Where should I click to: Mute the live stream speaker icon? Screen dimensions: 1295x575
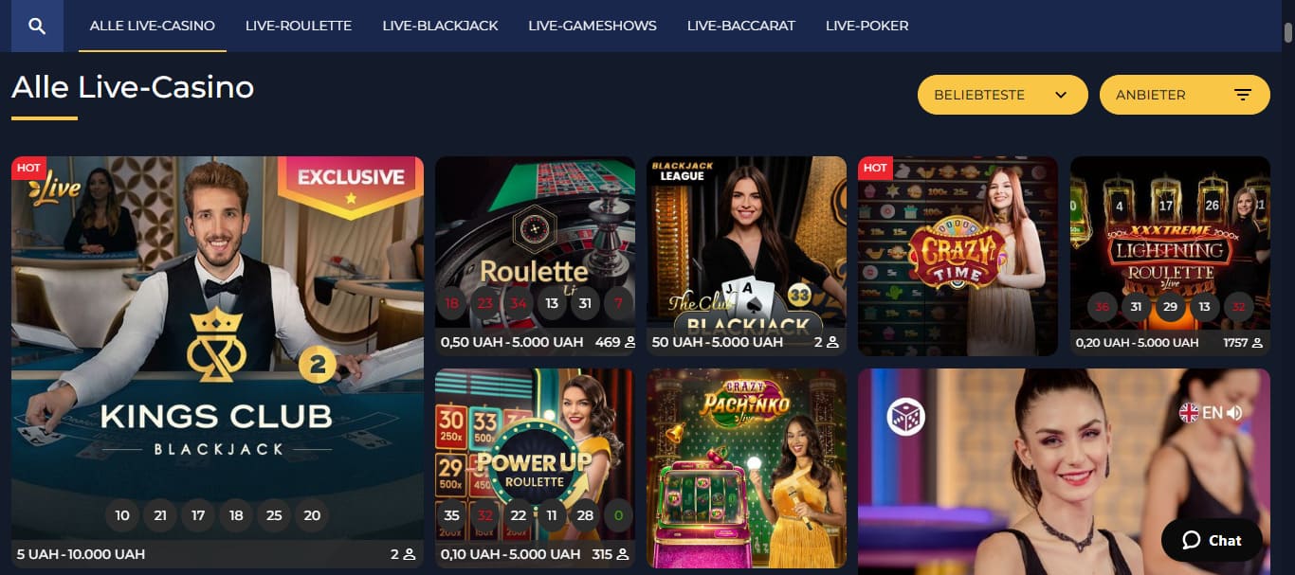[x=1234, y=413]
